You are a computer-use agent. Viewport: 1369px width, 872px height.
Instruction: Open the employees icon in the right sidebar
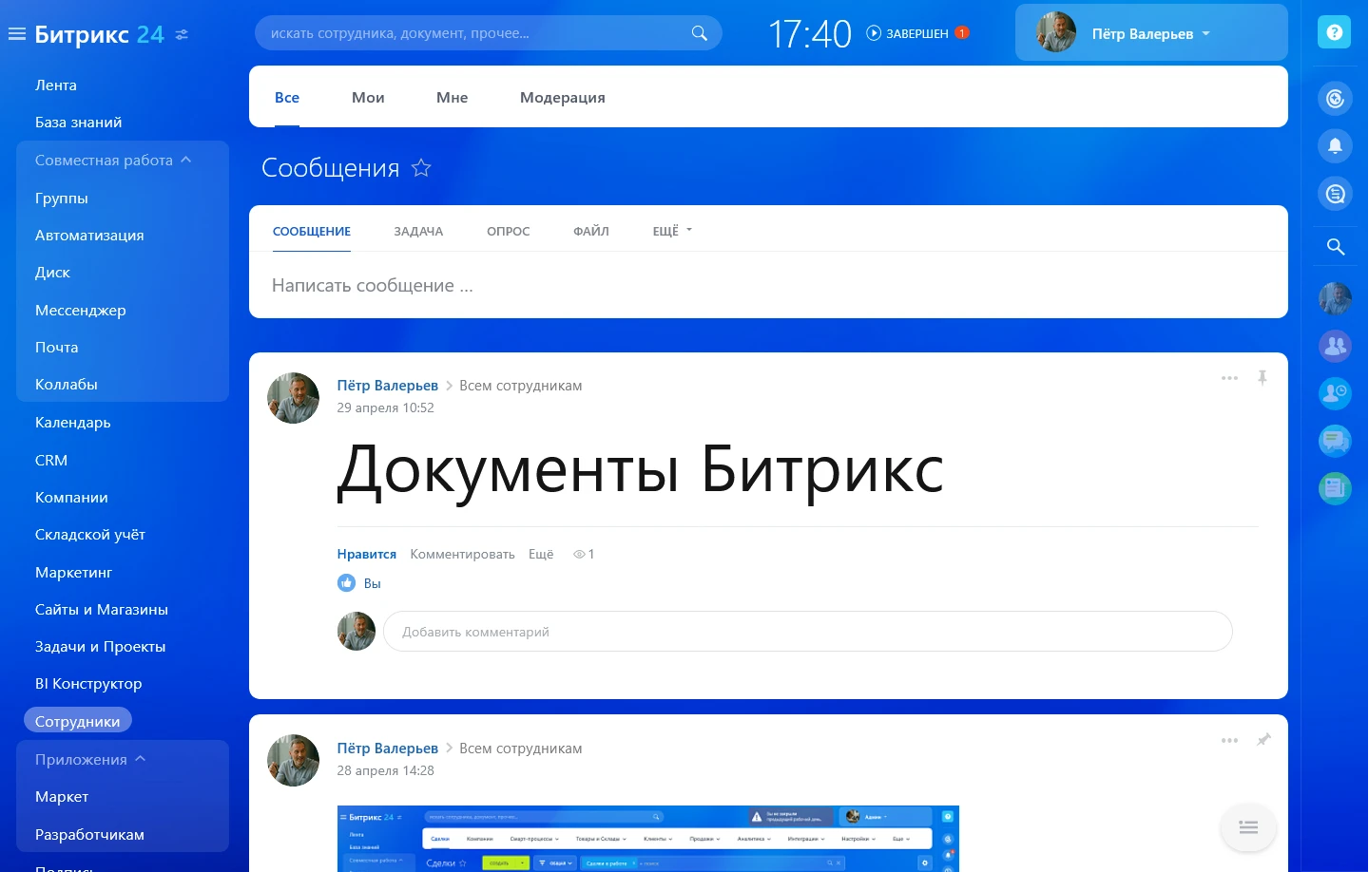coord(1335,347)
